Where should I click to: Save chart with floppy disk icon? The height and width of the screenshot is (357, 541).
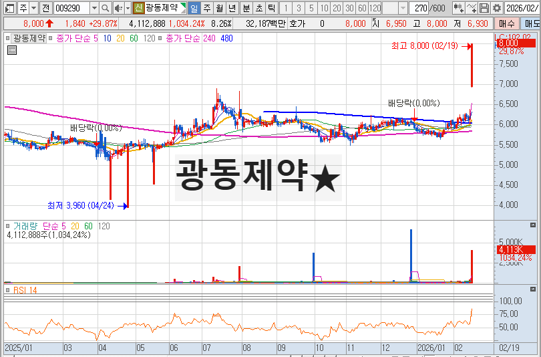(484, 8)
